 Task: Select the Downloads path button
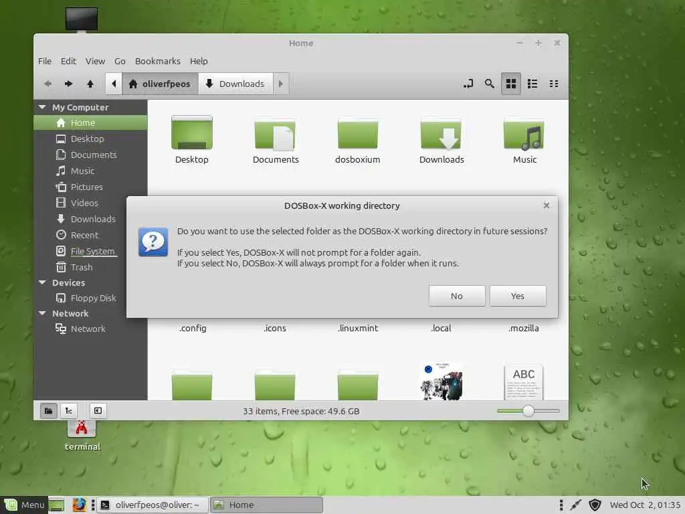[236, 84]
